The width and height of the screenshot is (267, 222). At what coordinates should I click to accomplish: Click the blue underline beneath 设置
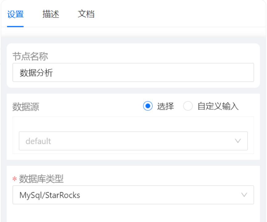point(15,27)
